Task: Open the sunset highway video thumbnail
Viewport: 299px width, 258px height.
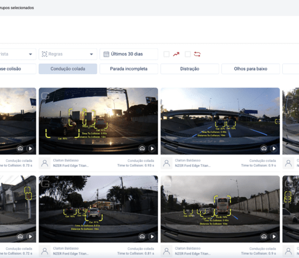Action: pyautogui.click(x=98, y=121)
